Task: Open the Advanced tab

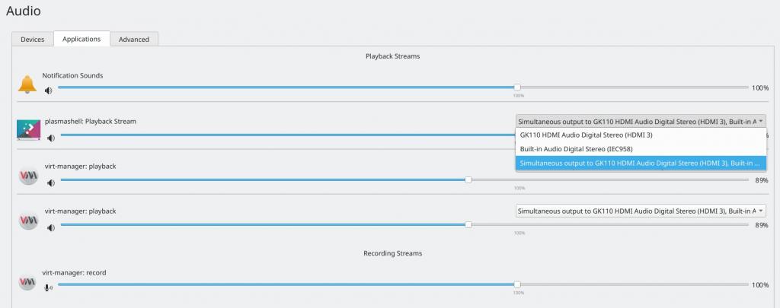Action: 134,39
